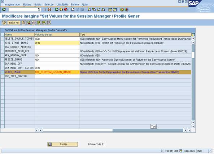
Task: Open table settings icon beside Text header
Action: click(193, 35)
